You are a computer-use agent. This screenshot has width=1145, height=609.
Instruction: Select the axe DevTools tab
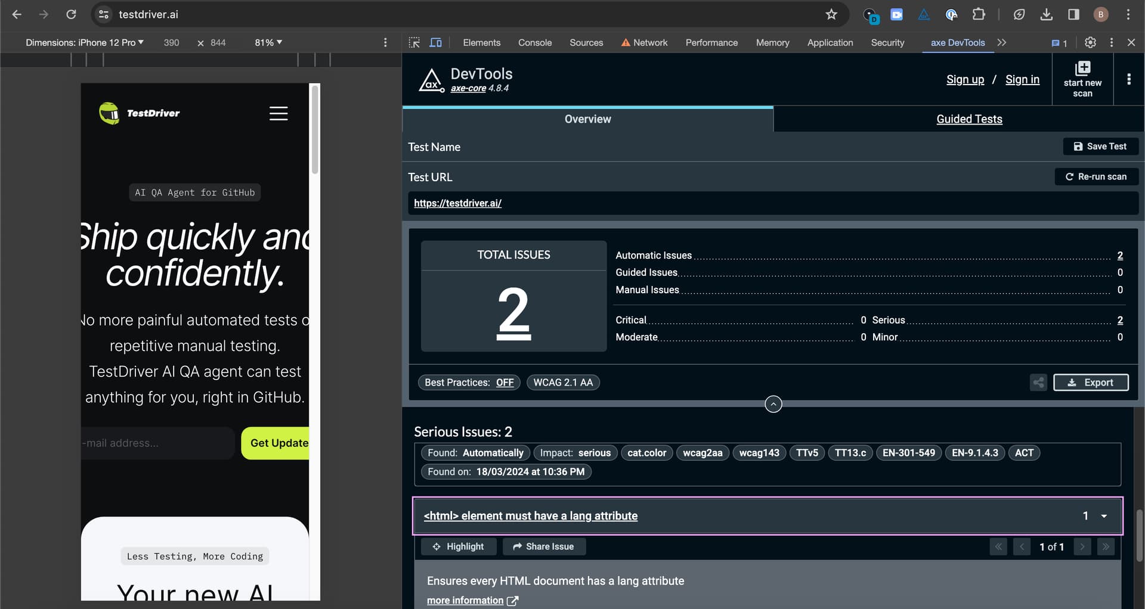[x=958, y=42]
